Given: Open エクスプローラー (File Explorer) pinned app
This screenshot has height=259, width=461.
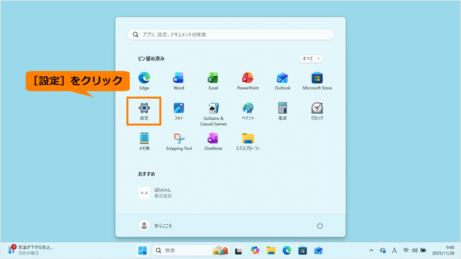Looking at the screenshot, I should pos(248,141).
